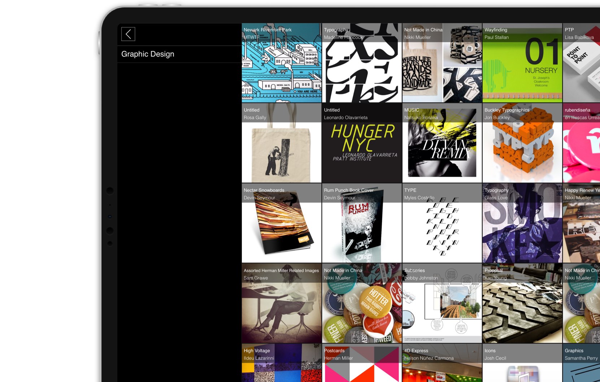Open Not Made in China tote bag tile
The height and width of the screenshot is (382, 600).
click(442, 63)
